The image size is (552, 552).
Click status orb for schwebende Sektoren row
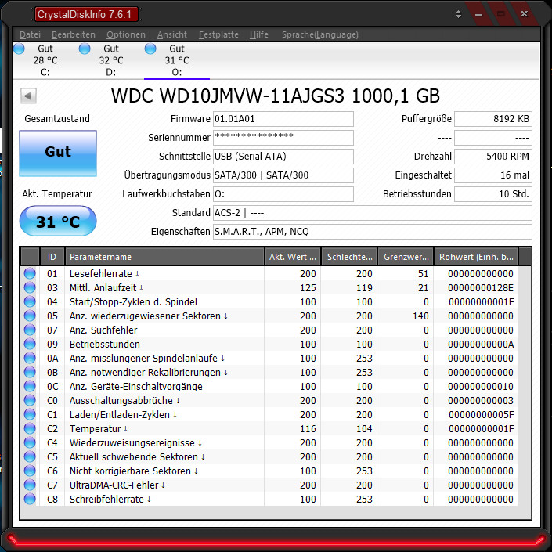[30, 456]
